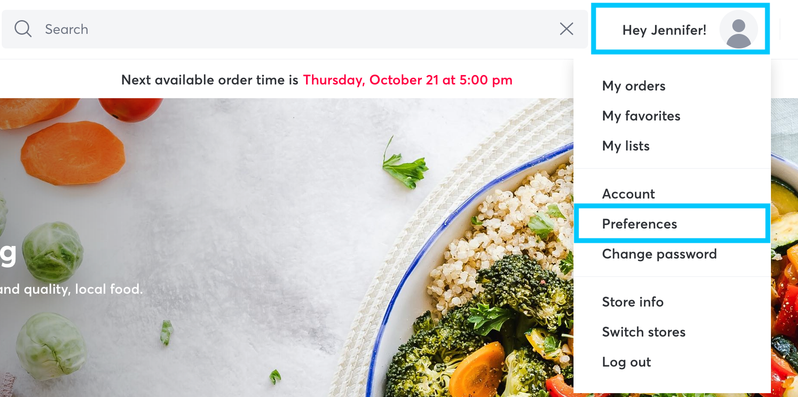Log out of the account

point(626,362)
